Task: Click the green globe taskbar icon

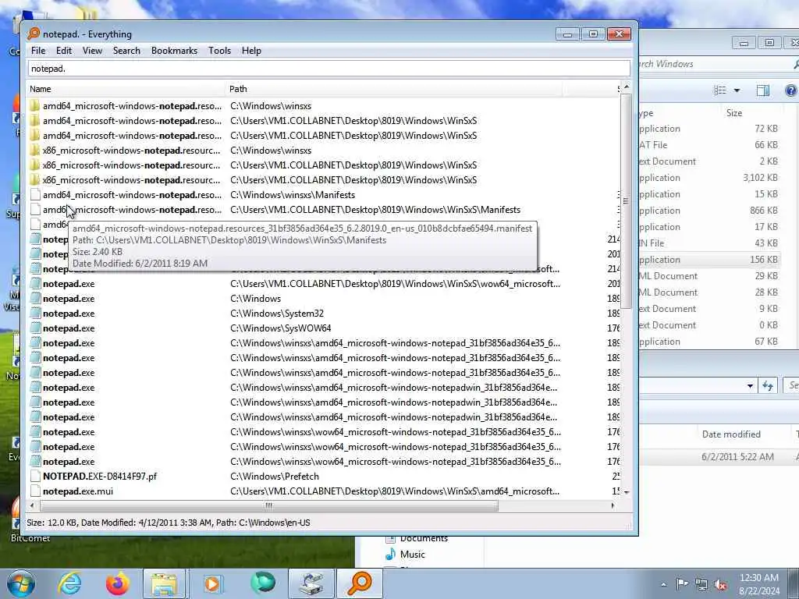Action: click(262, 583)
